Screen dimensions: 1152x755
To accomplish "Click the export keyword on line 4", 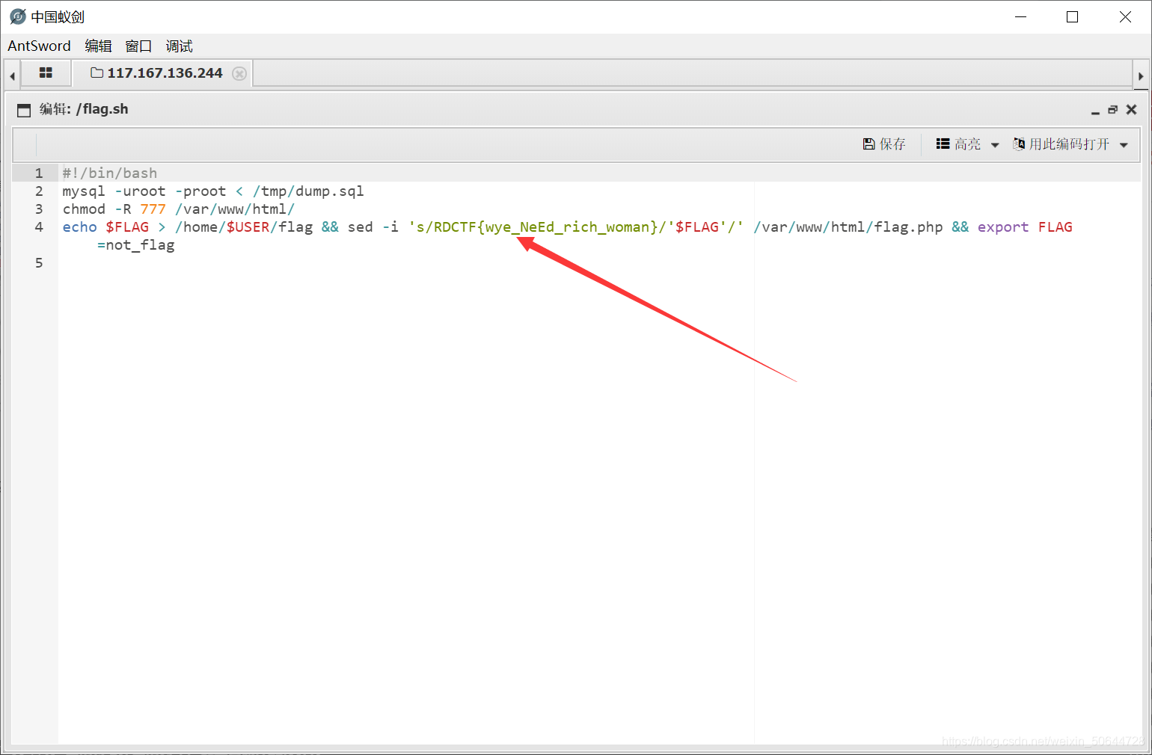I will 1003,226.
